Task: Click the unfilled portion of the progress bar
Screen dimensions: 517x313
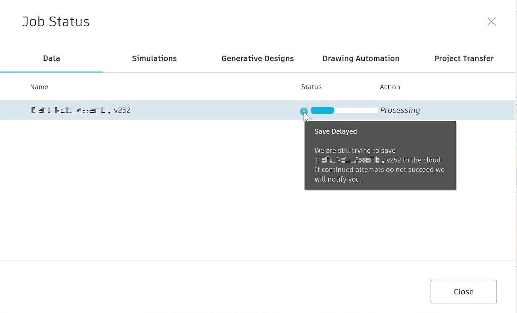Action: [x=356, y=110]
